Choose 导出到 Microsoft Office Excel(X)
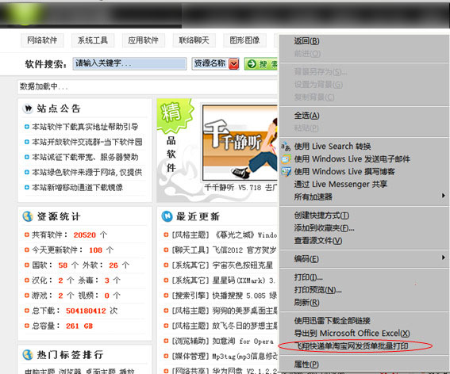This screenshot has height=374, width=450. (x=352, y=334)
